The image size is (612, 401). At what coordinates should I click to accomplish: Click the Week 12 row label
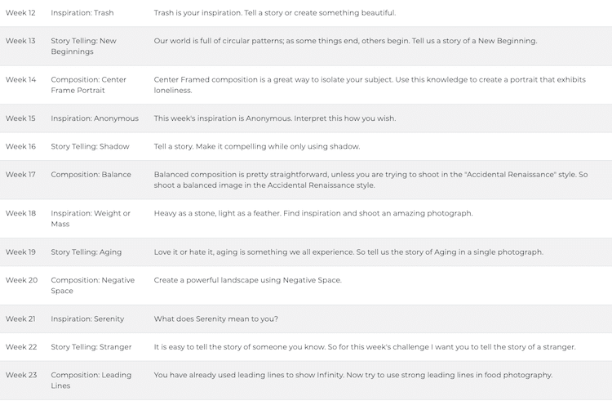point(20,13)
